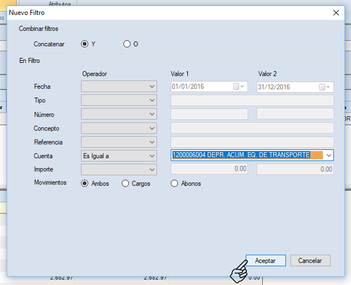Image resolution: width=351 pixels, height=285 pixels.
Task: Open the Fecha operator dropdown
Action: [x=119, y=87]
